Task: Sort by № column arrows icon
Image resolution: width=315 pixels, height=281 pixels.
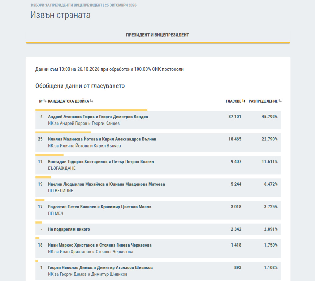Action: point(45,101)
